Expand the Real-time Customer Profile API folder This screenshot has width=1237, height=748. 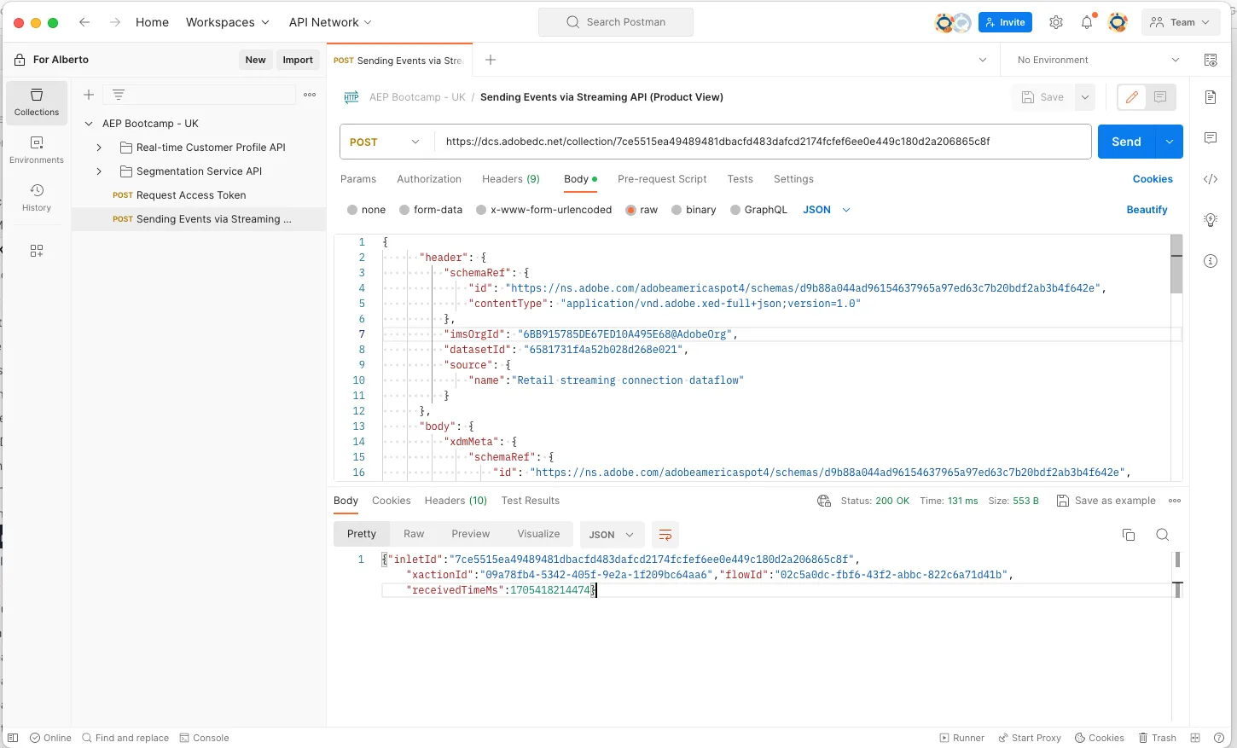[99, 148]
